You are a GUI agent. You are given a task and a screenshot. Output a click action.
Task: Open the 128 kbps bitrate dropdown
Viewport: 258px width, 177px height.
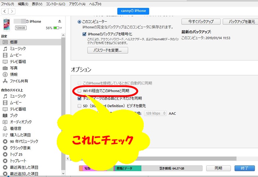(x=155, y=113)
